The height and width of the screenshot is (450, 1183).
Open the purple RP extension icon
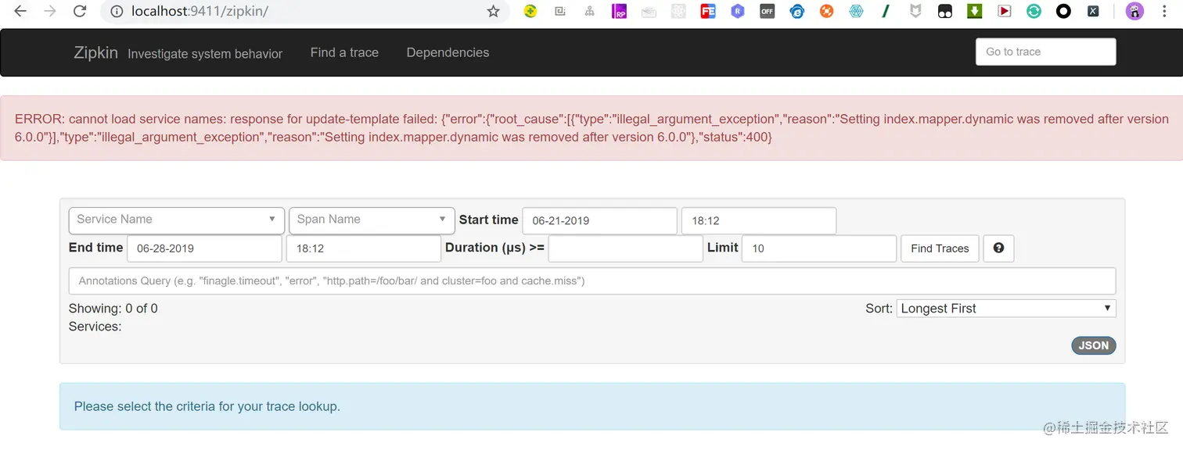(x=620, y=12)
